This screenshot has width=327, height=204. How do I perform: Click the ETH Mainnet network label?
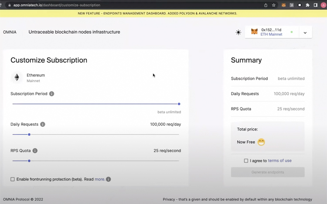point(271,34)
